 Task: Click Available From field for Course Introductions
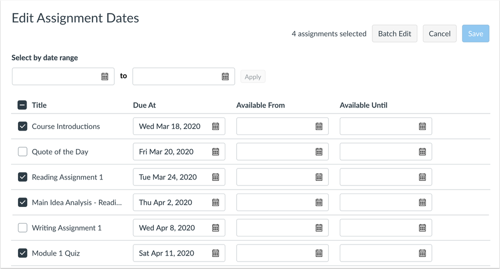click(282, 126)
